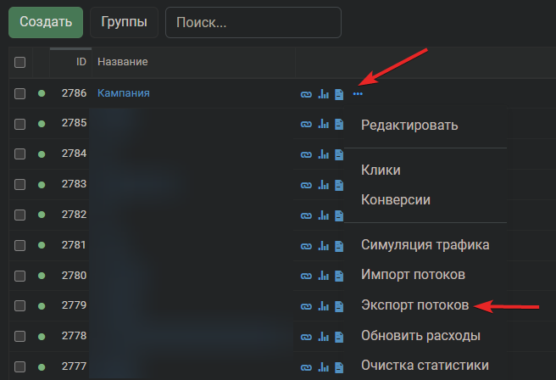Select Симуляция трафика menu item
The height and width of the screenshot is (380, 556).
coord(425,245)
